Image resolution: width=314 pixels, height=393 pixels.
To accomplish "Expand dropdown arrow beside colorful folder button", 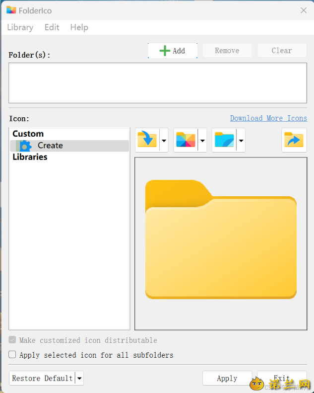I will [x=202, y=140].
